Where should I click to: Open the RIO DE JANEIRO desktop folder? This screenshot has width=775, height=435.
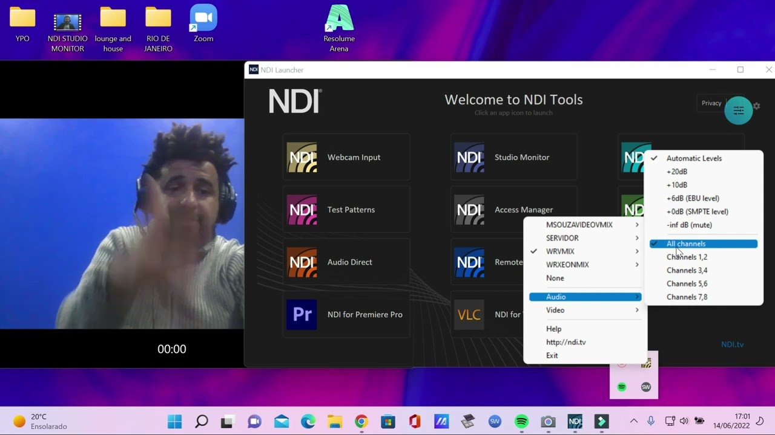click(x=158, y=28)
